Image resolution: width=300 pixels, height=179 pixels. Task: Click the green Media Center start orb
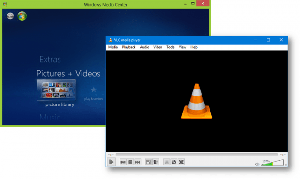pos(22,16)
